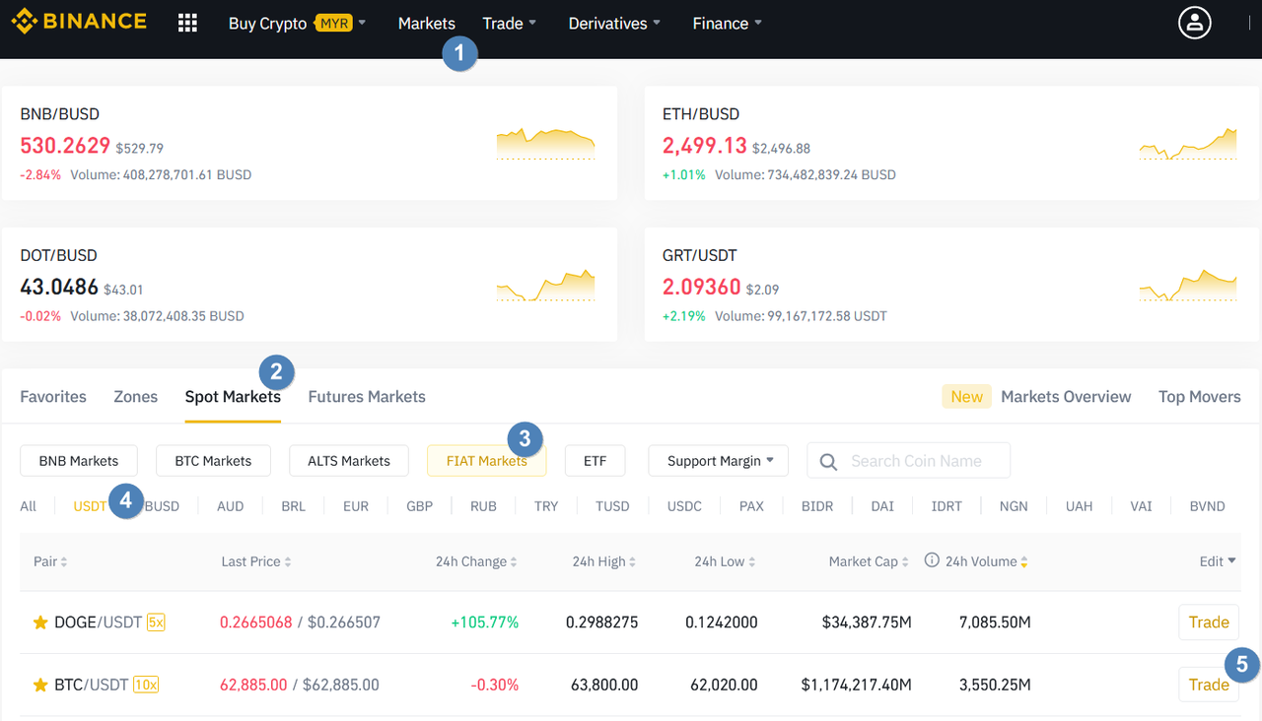Image resolution: width=1262 pixels, height=721 pixels.
Task: Select the BNB Markets filter button
Action: coord(79,460)
